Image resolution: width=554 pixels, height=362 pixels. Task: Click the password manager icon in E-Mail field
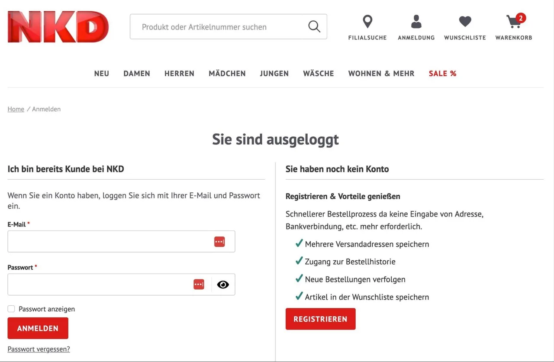coord(219,242)
